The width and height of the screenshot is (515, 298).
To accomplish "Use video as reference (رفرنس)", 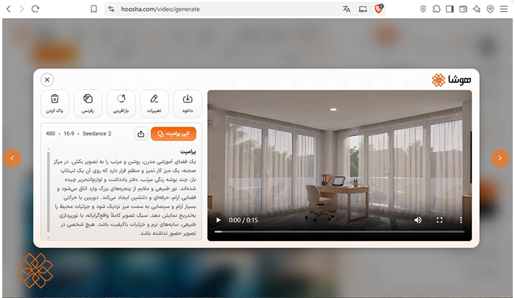I will pyautogui.click(x=88, y=104).
